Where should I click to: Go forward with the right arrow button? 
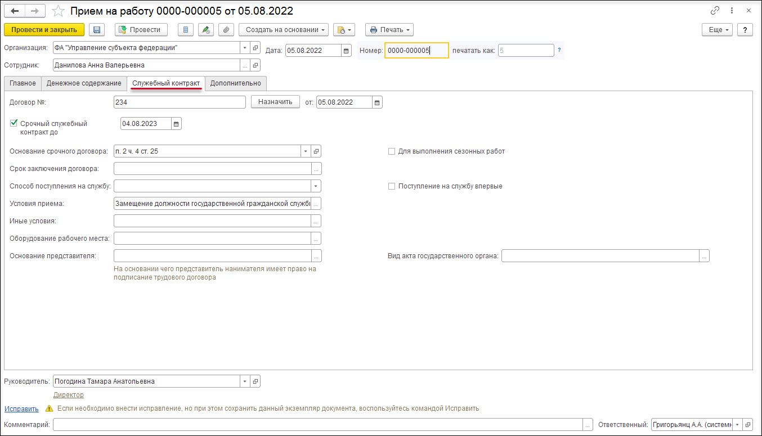(x=35, y=11)
